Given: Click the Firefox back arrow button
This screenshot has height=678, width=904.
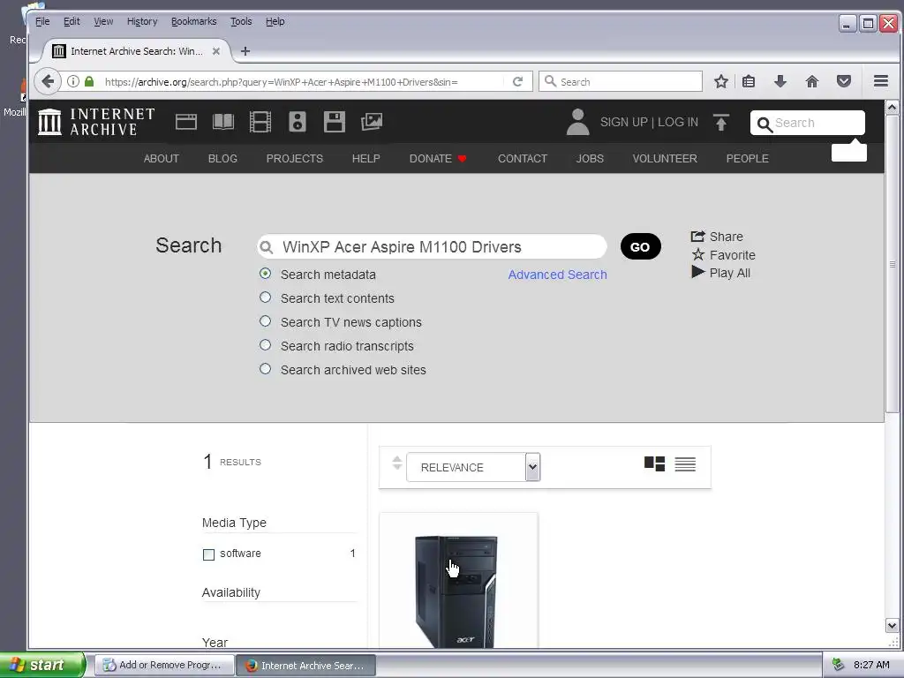Looking at the screenshot, I should coord(48,81).
